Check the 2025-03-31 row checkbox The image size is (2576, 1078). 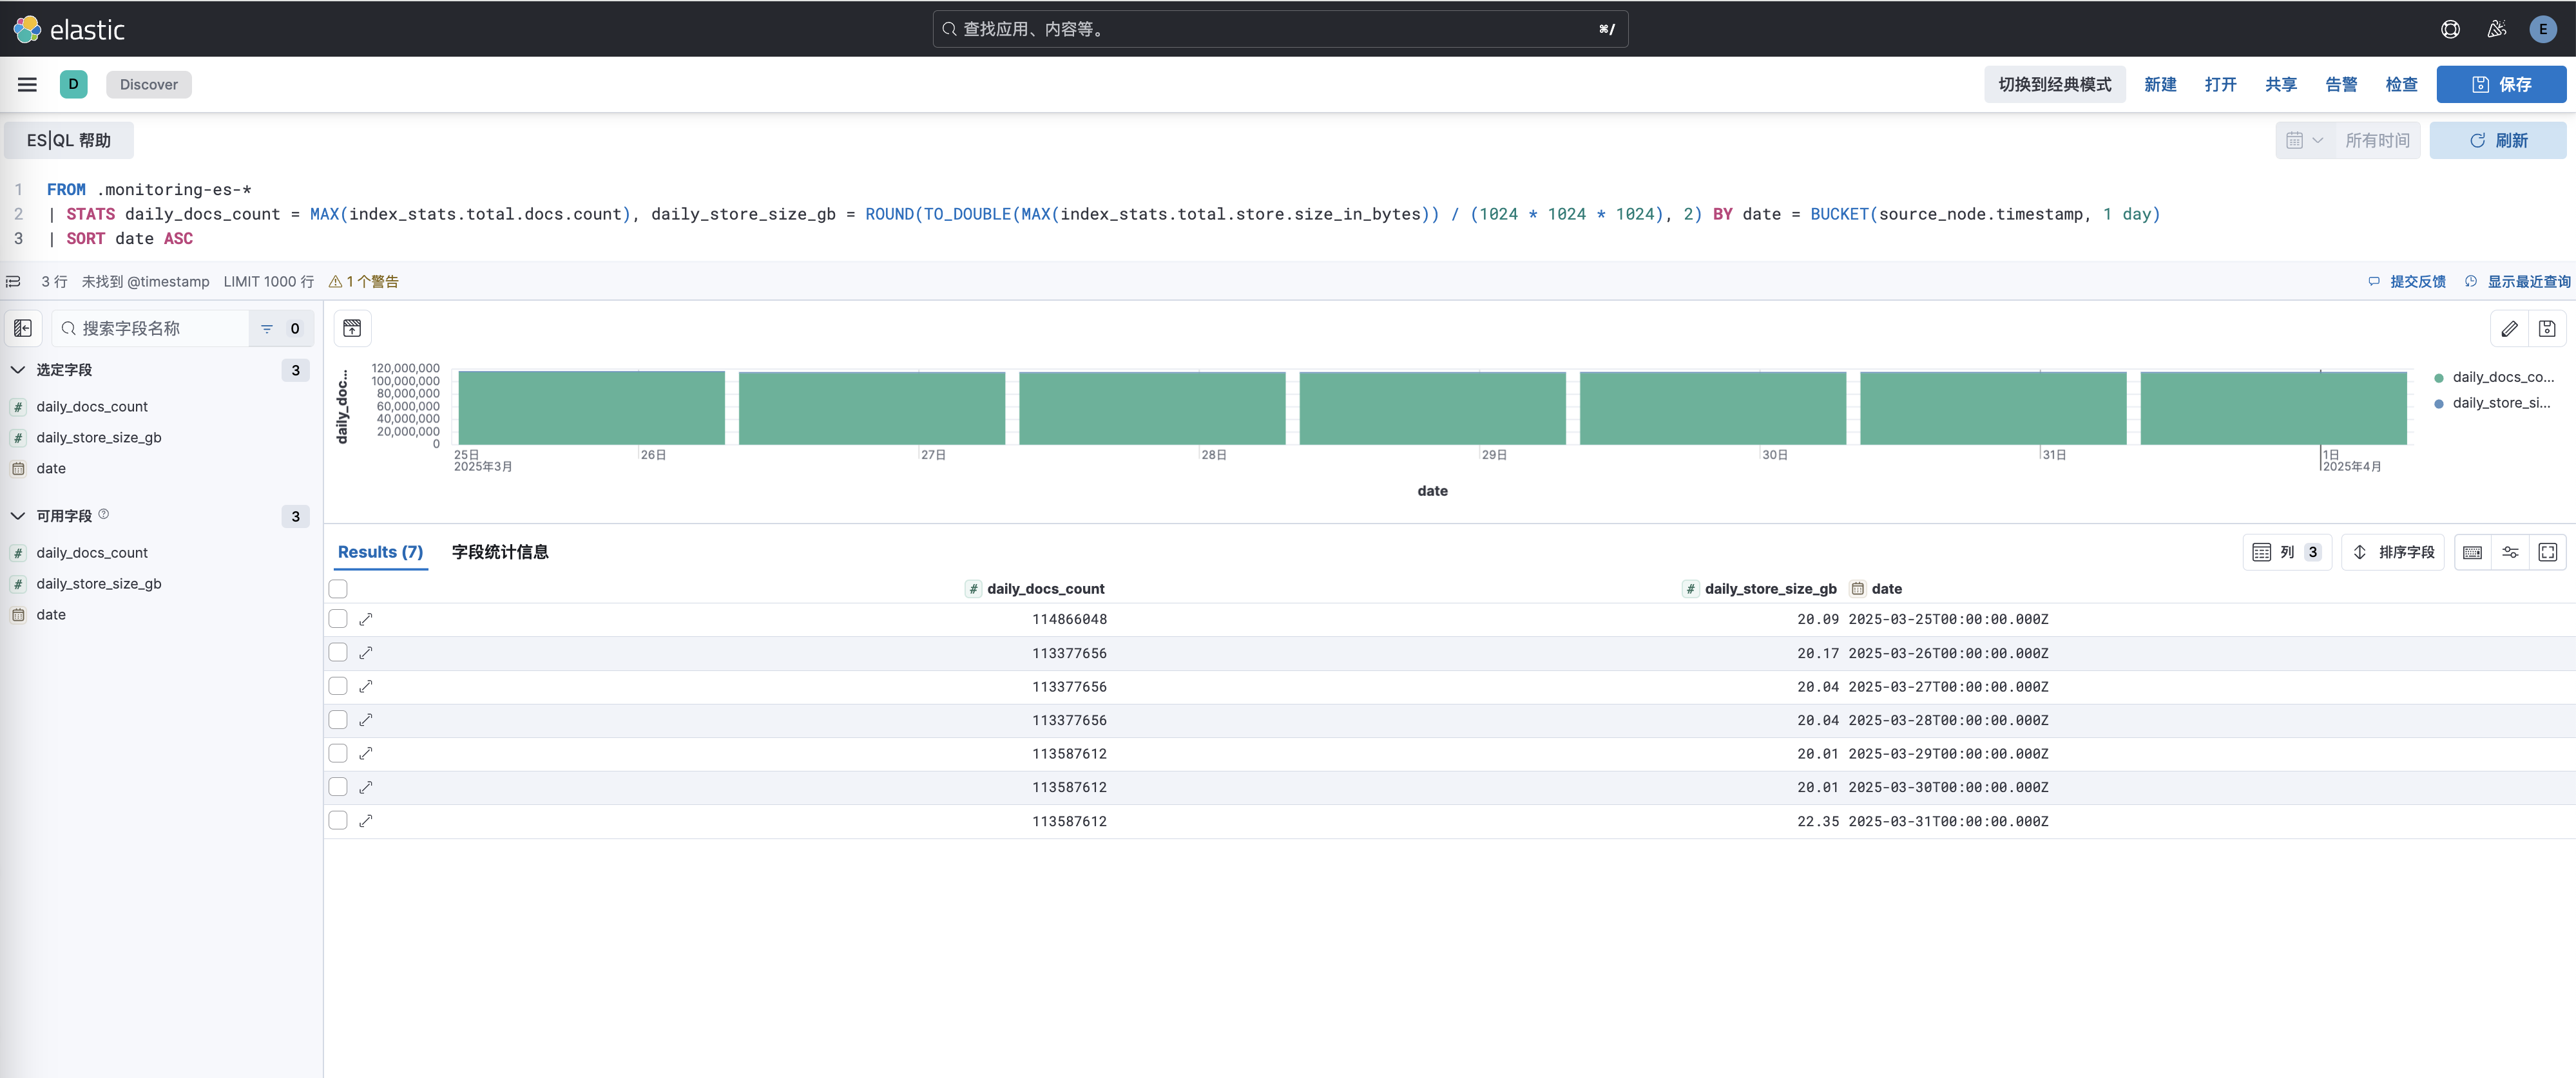tap(338, 820)
